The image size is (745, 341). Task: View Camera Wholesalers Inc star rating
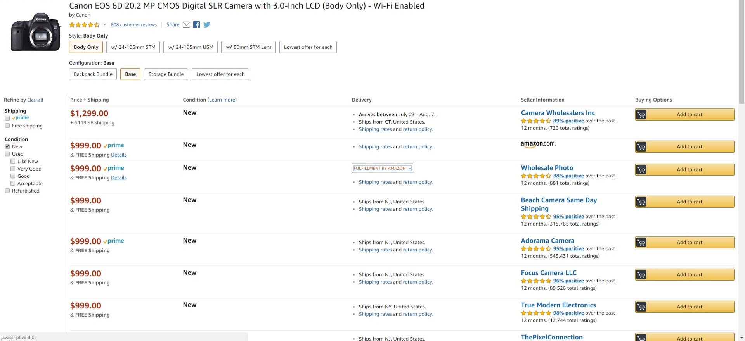tap(536, 121)
